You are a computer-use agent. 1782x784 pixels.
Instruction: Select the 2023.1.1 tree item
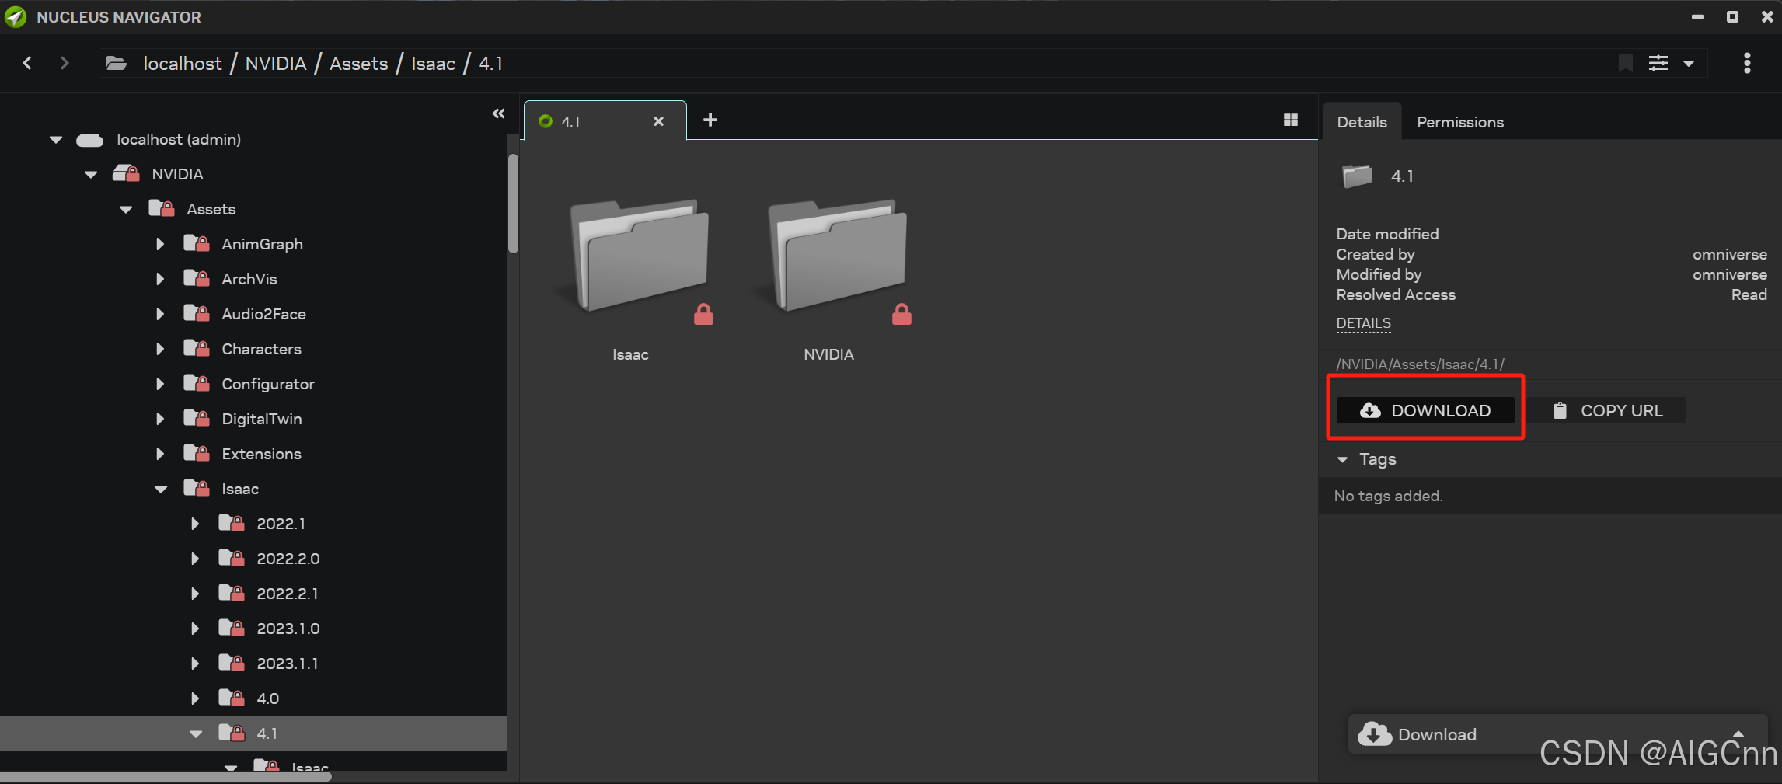[x=287, y=664]
